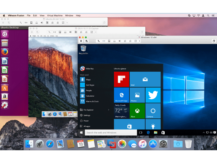Pause the OS X 10.11 El Capitan VM
Image resolution: width=217 pixels, height=163 pixels.
coord(32,32)
